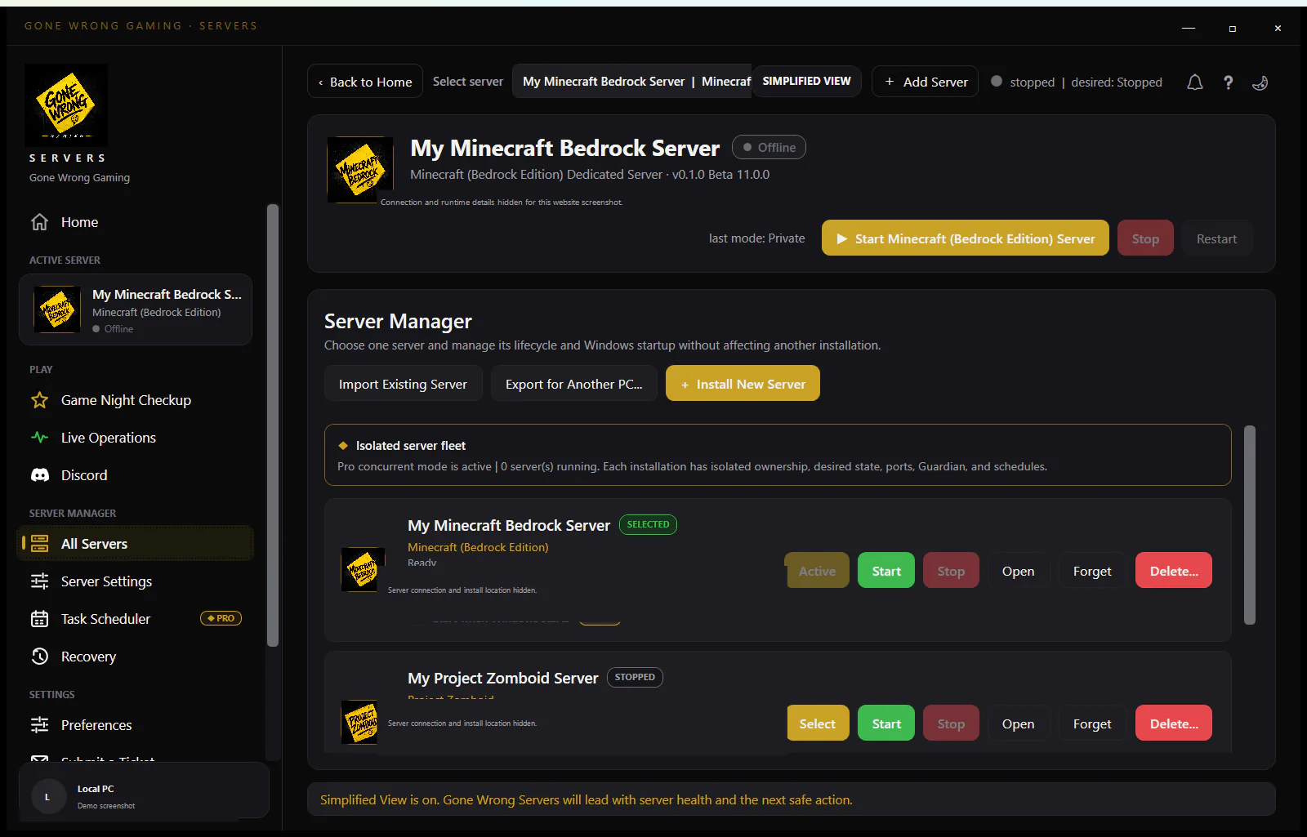
Task: Go Back to Home
Action: [365, 82]
